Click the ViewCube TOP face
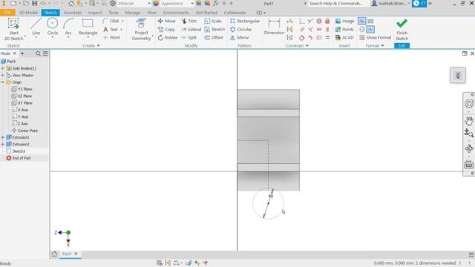Image resolution: width=475 pixels, height=267 pixels. (458, 76)
